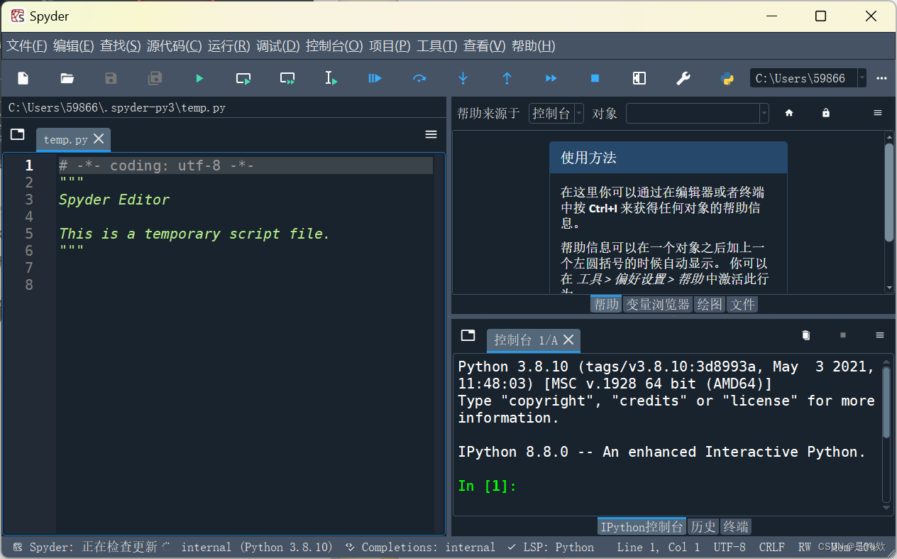This screenshot has width=897, height=559.
Task: Execute the current line in the debugger
Action: tap(419, 78)
